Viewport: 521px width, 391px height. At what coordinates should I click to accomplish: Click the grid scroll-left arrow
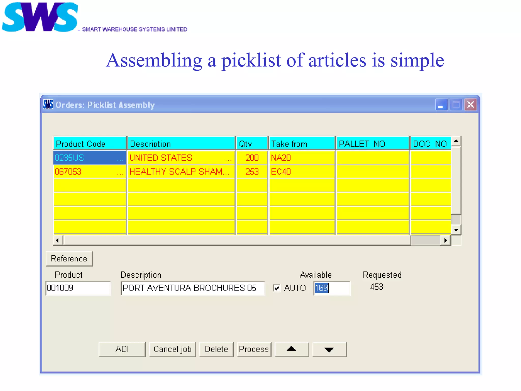click(57, 240)
